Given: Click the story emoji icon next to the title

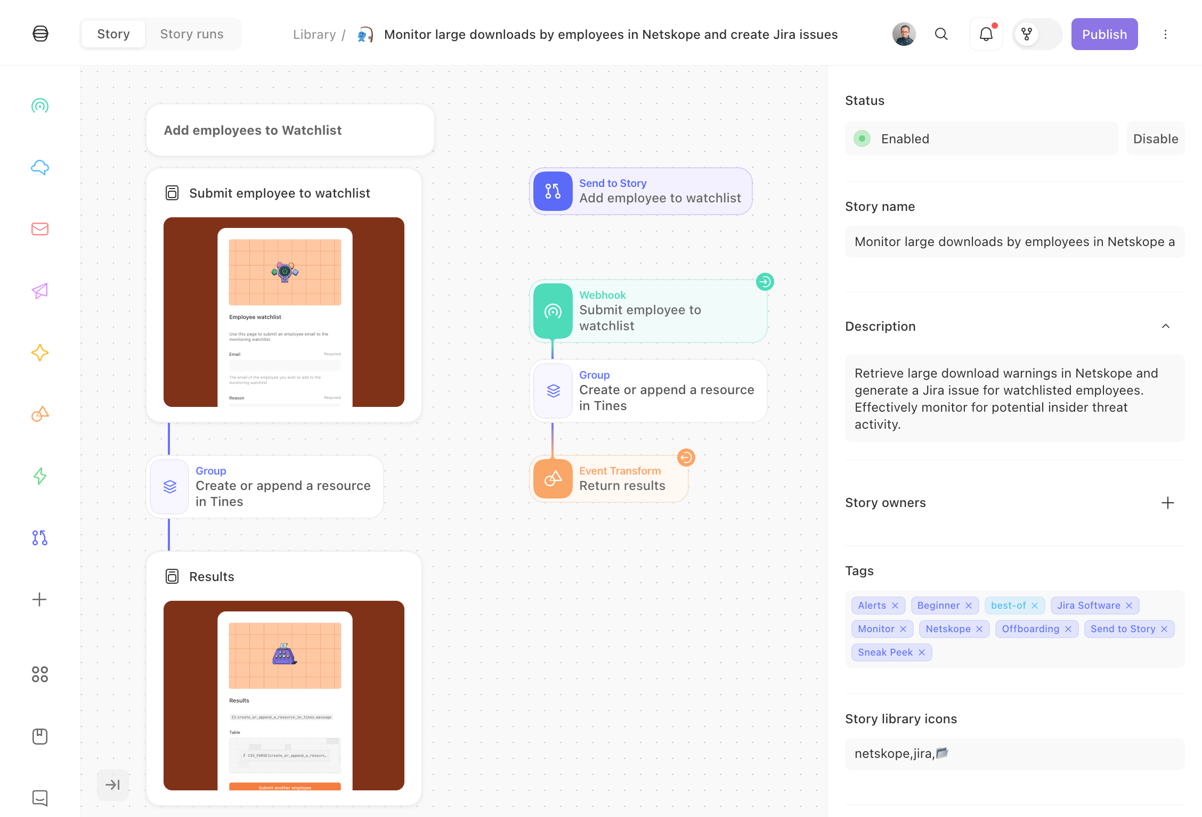Looking at the screenshot, I should [364, 35].
